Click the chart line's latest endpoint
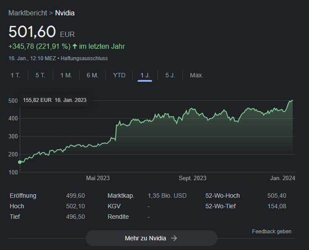Image resolution: width=309 pixels, height=250 pixels. [292, 100]
